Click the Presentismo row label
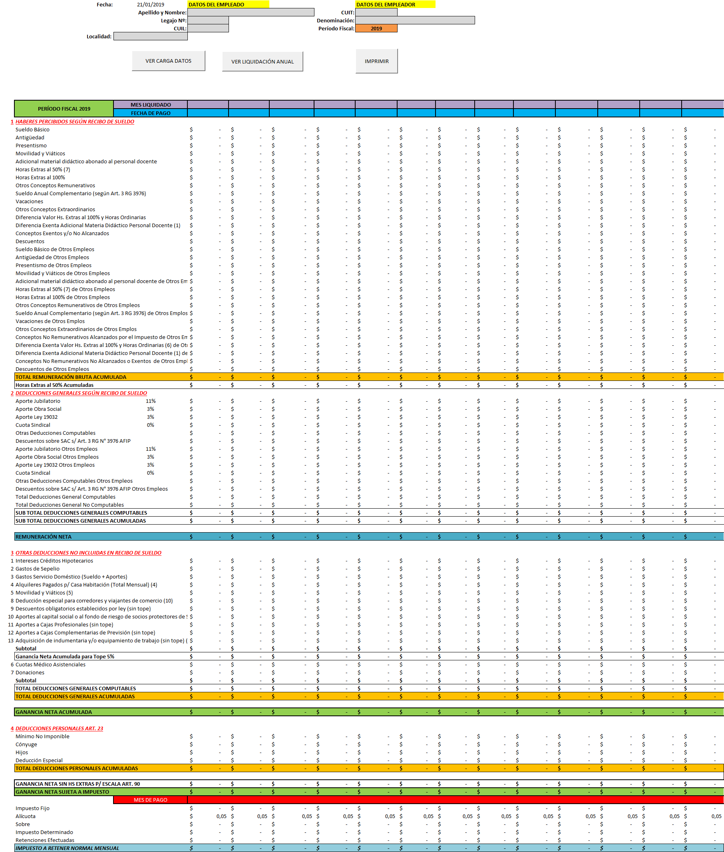The image size is (724, 852). pos(31,146)
